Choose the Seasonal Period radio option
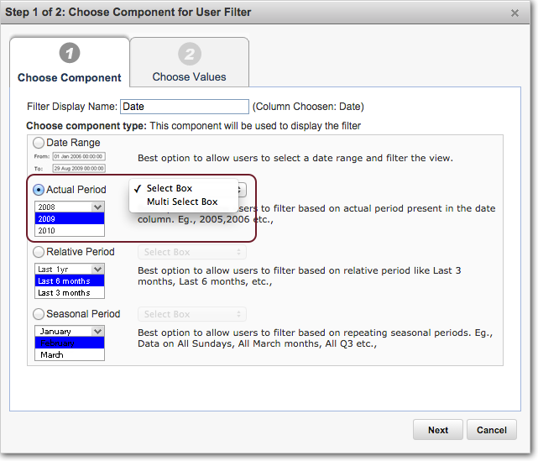Screen dimensions: 538x461 [x=39, y=314]
